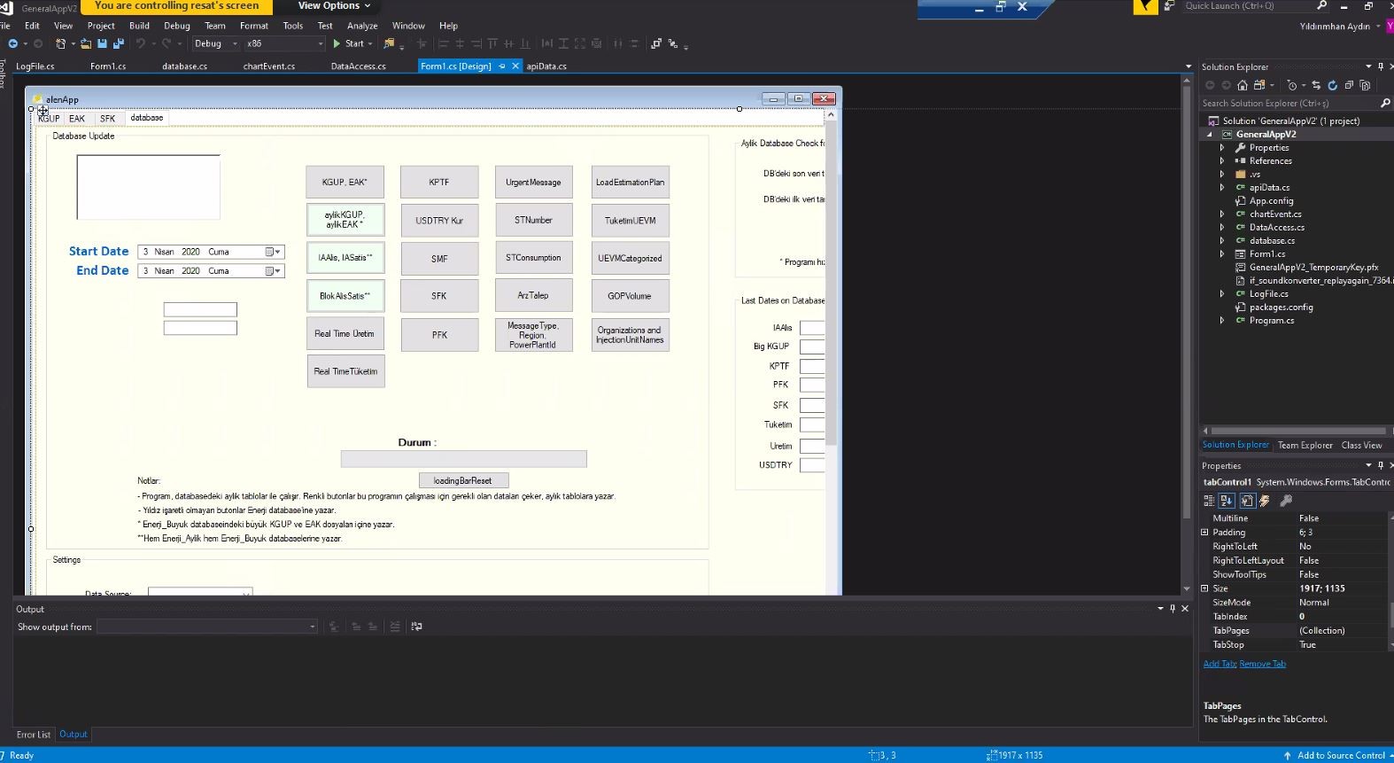
Task: Show events with the lightning bolt icon
Action: (1265, 501)
